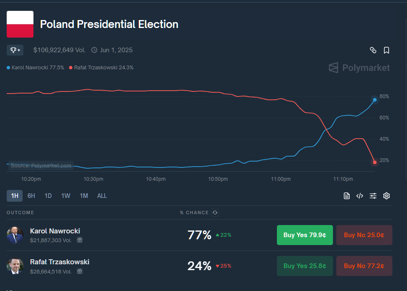Viewport: 407px width, 291px height.
Task: Copy the market link via chain icon
Action: [373, 50]
